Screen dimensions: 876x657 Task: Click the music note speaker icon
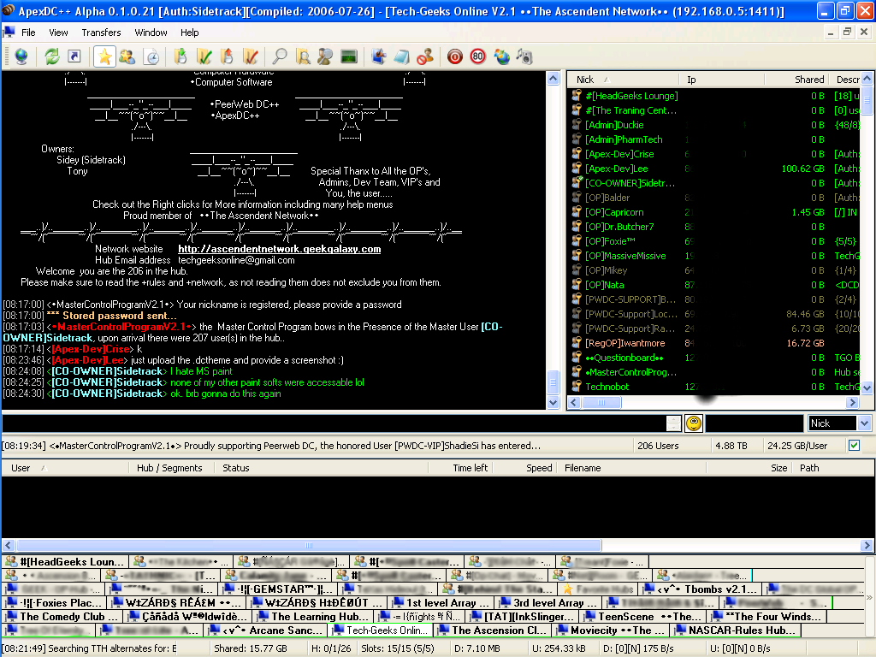click(524, 56)
